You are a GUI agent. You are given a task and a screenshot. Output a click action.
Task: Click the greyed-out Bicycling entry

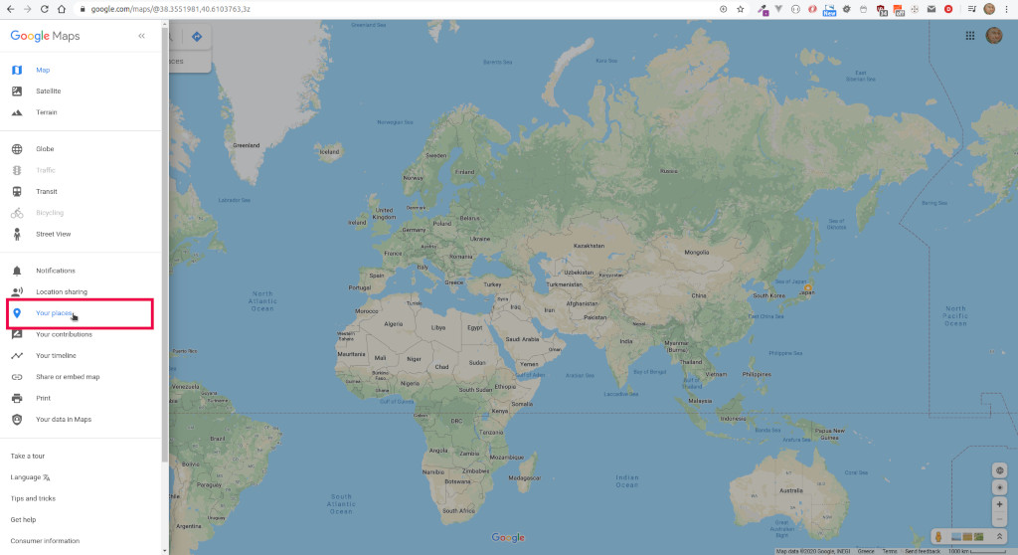point(50,213)
